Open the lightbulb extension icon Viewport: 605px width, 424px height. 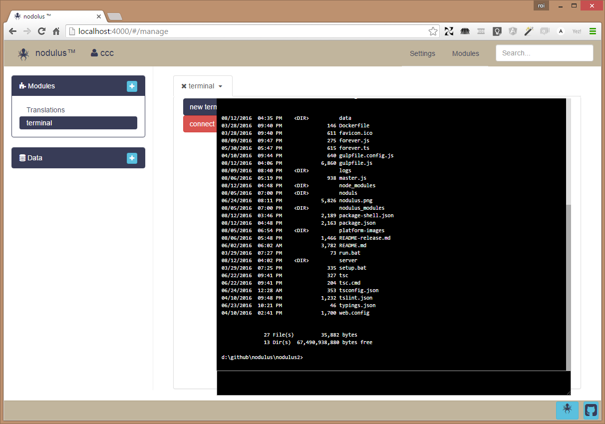(x=497, y=31)
